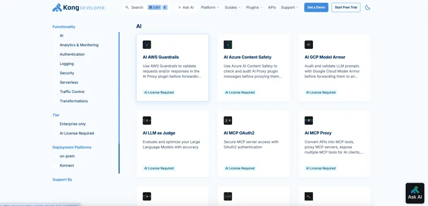Click the Support By heading

pyautogui.click(x=62, y=179)
